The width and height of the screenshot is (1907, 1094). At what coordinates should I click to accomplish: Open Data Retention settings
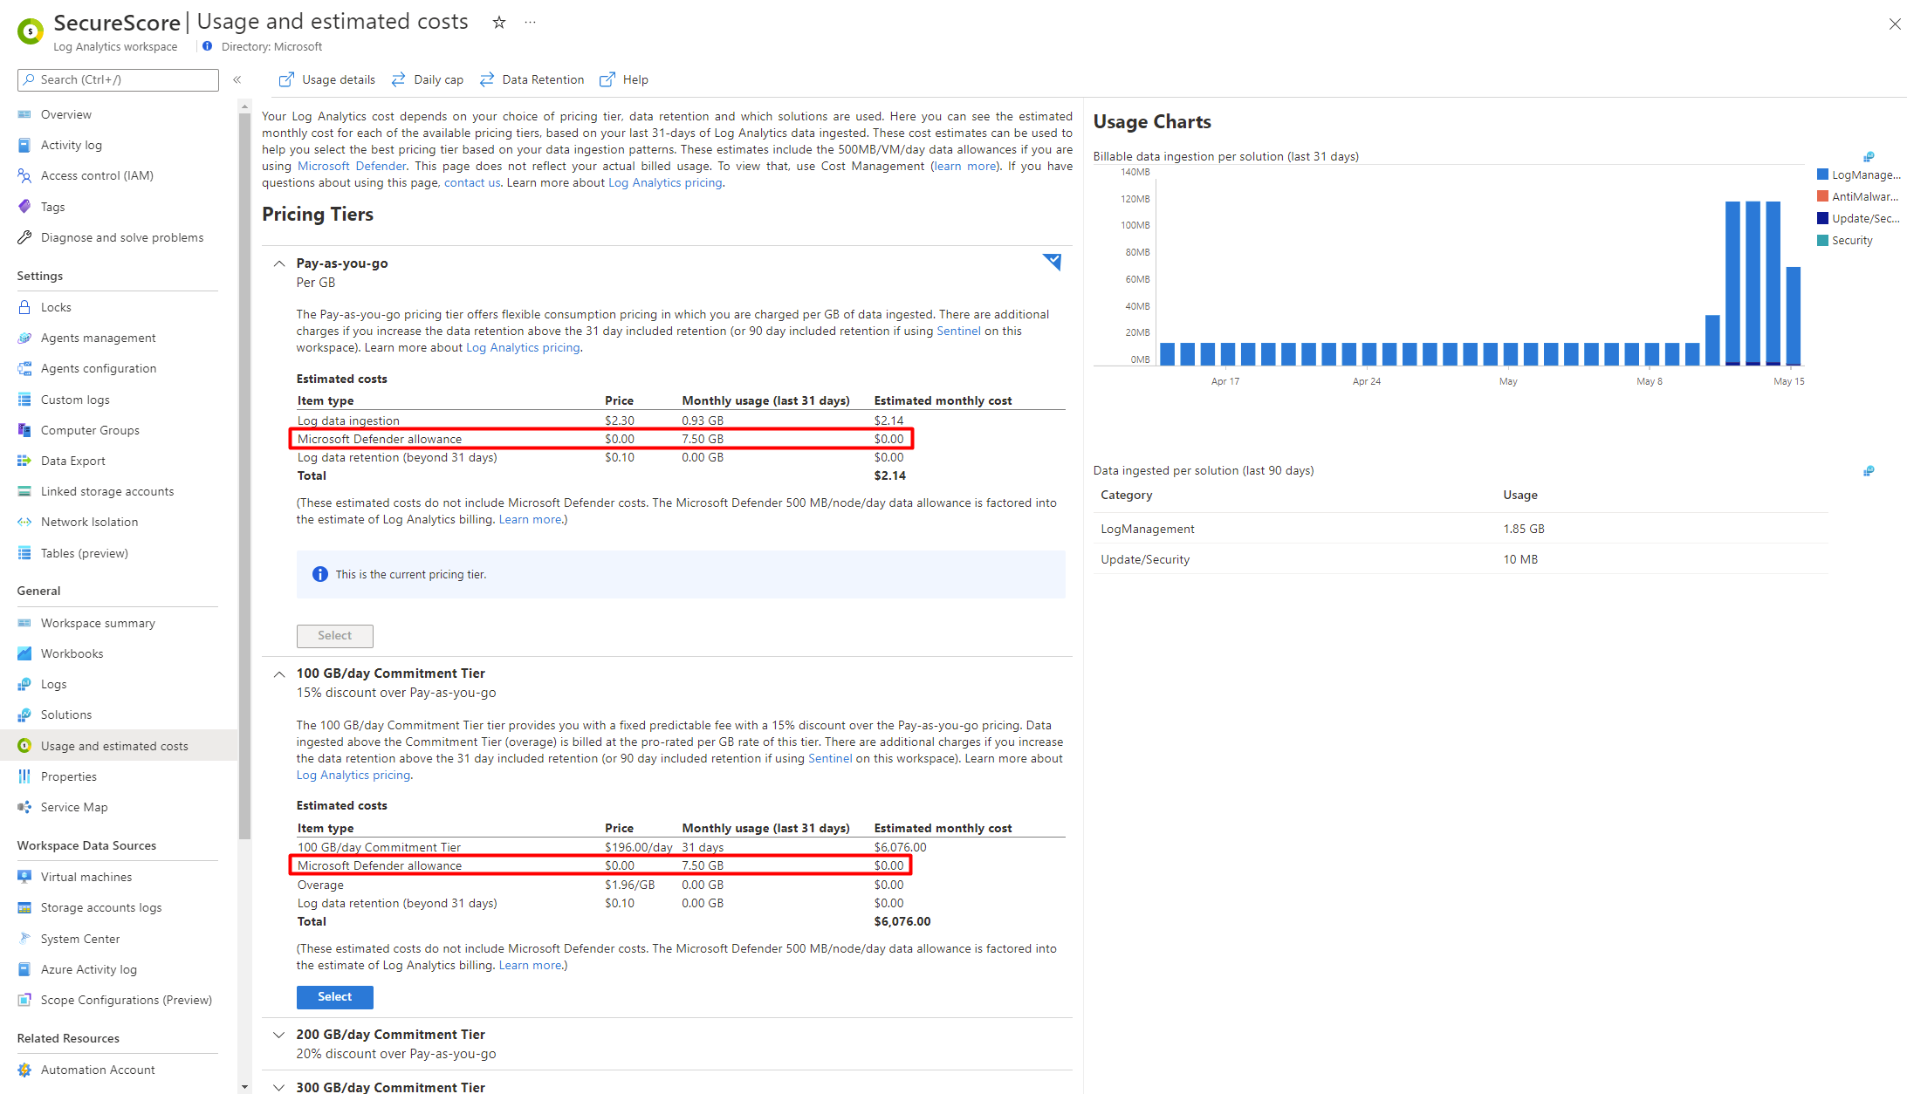[x=532, y=80]
